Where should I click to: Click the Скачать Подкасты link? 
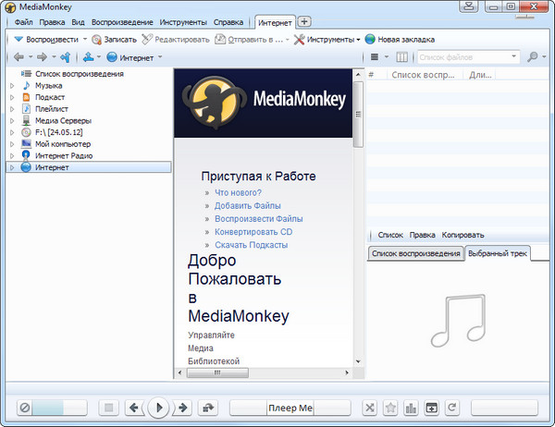[x=251, y=245]
